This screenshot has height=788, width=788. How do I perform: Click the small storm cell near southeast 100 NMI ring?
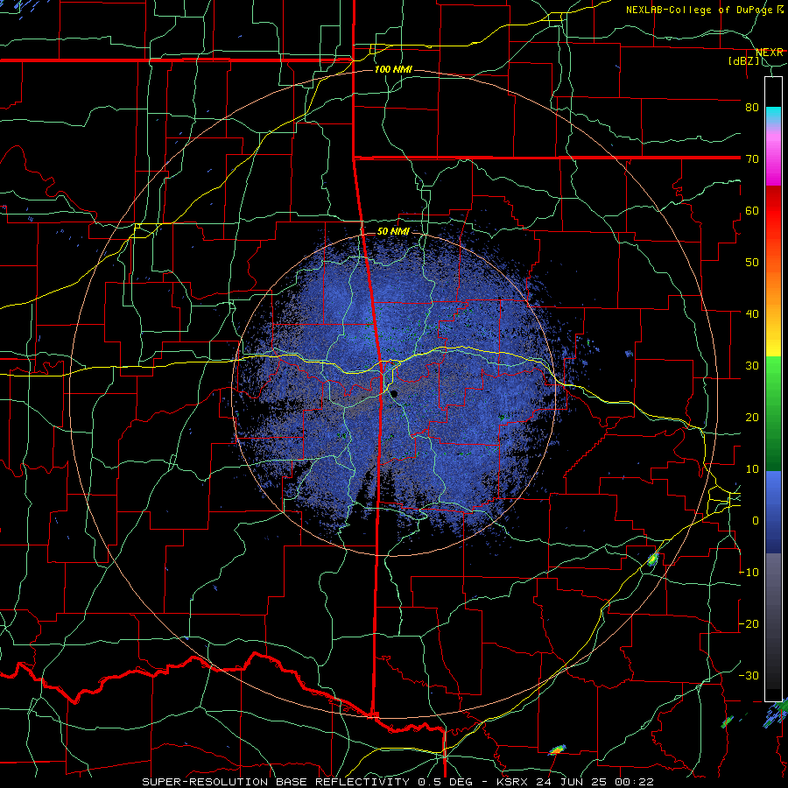[x=652, y=559]
